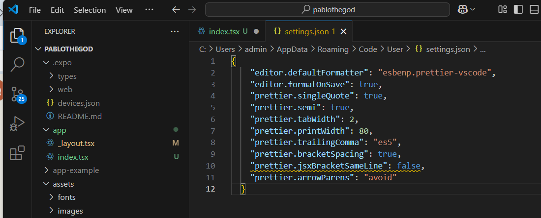541x218 pixels.
Task: Open the Edit menu
Action: [57, 10]
